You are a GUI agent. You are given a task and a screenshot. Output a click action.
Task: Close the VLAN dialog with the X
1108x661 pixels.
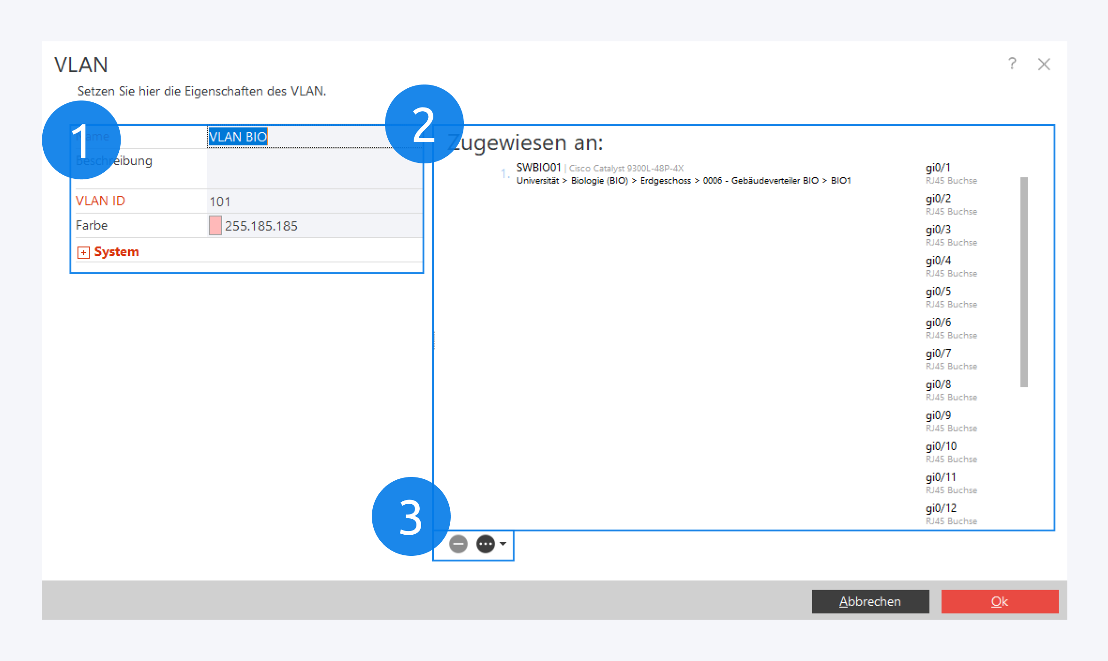pos(1044,64)
